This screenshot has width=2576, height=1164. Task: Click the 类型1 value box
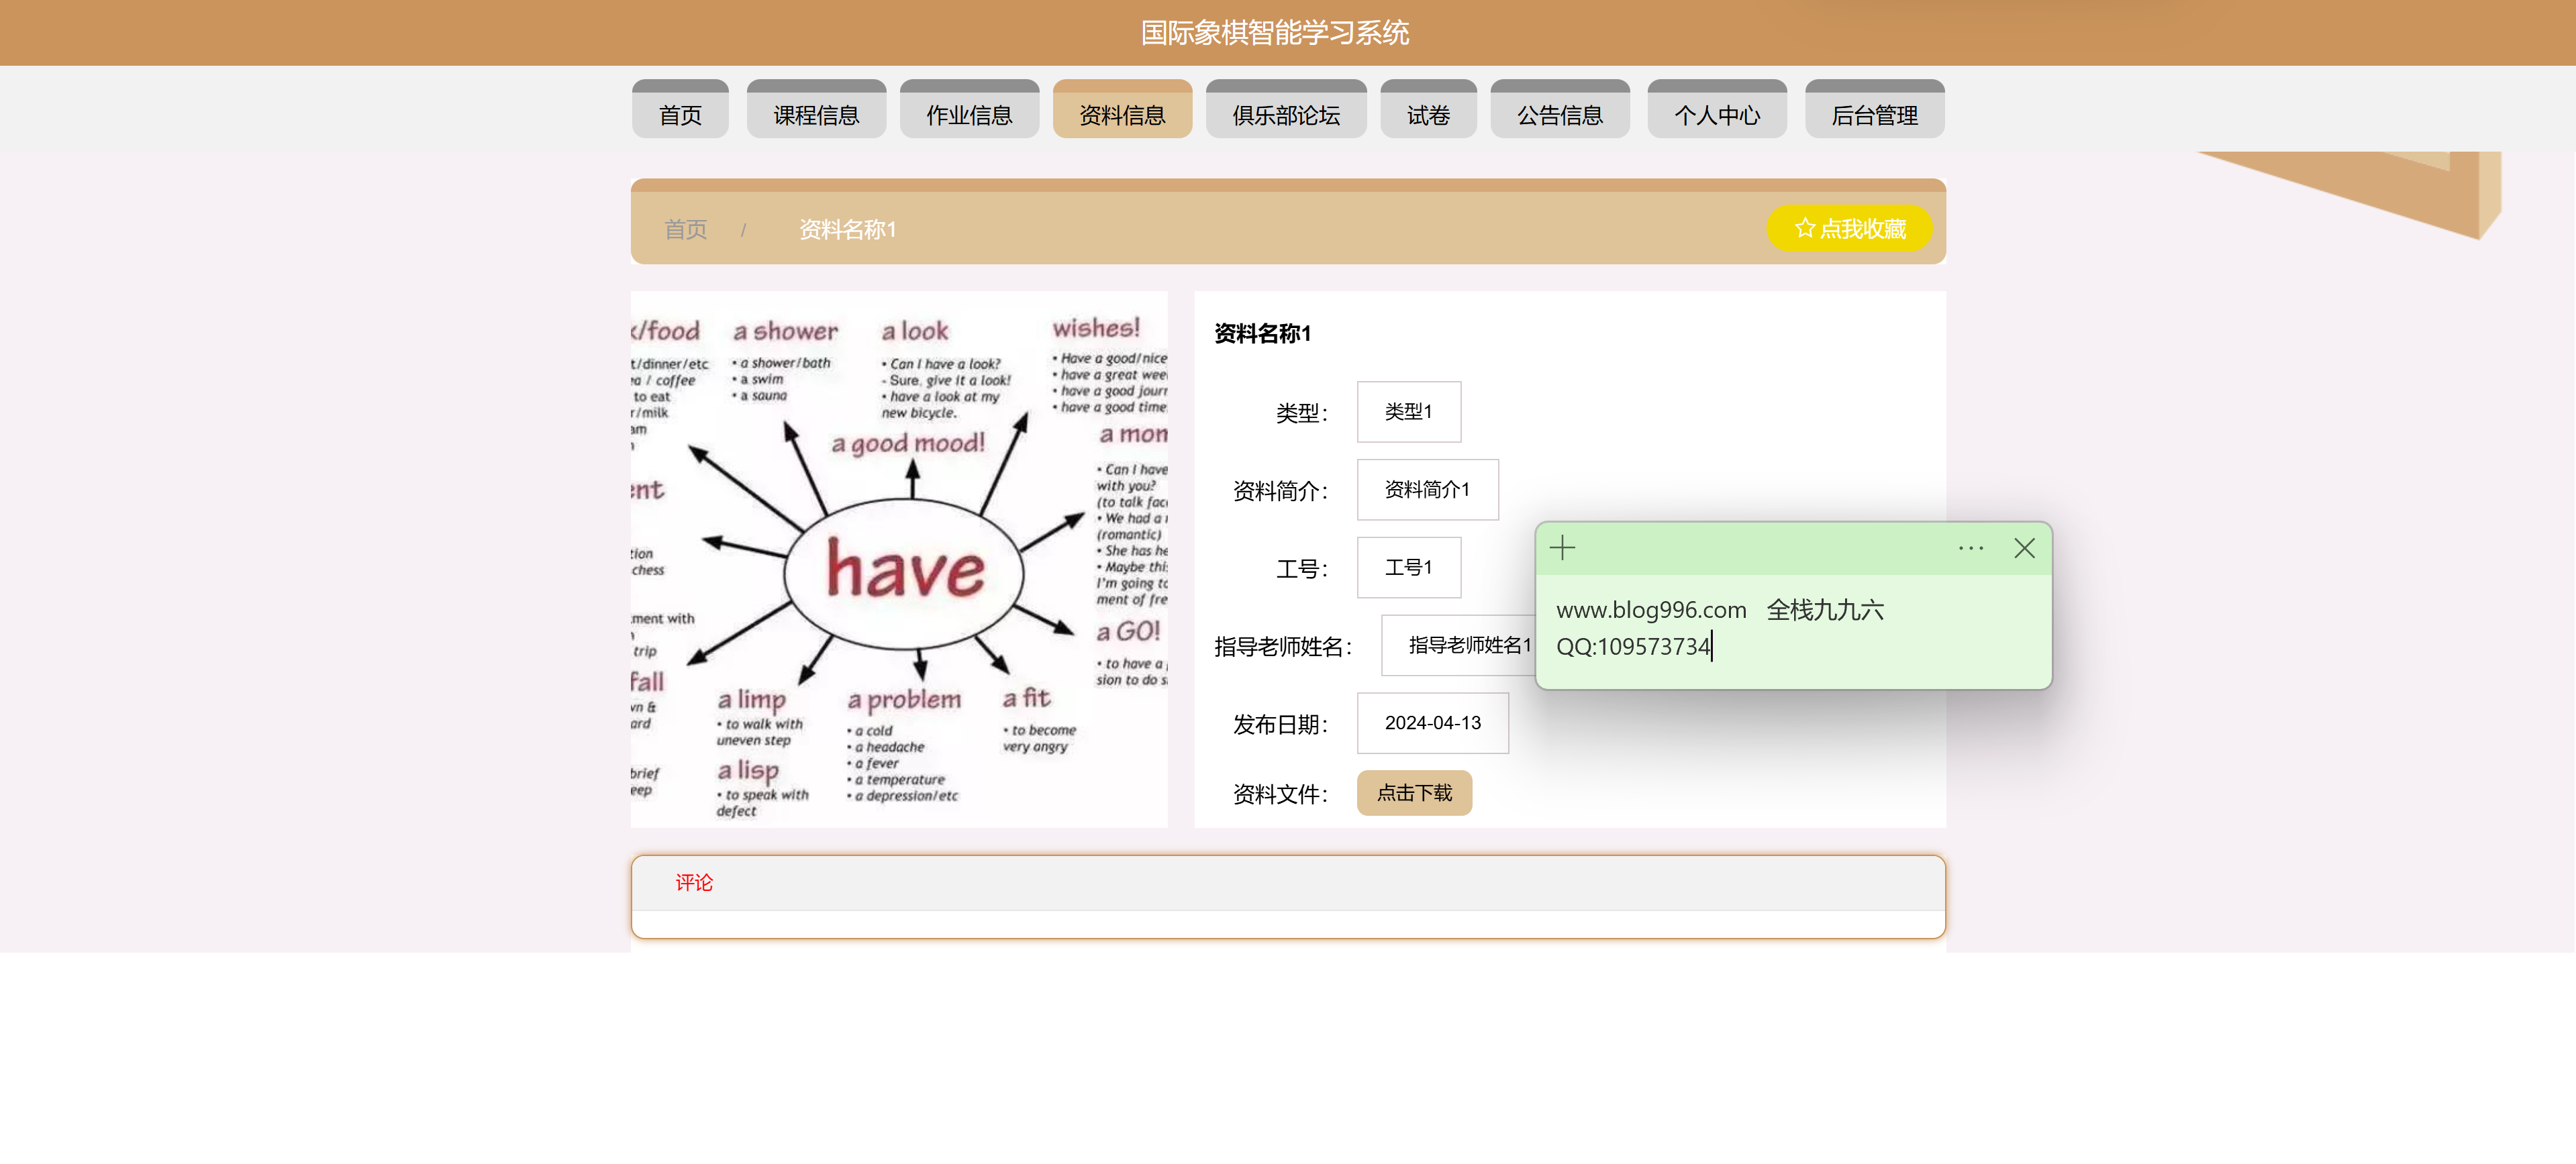pyautogui.click(x=1407, y=412)
